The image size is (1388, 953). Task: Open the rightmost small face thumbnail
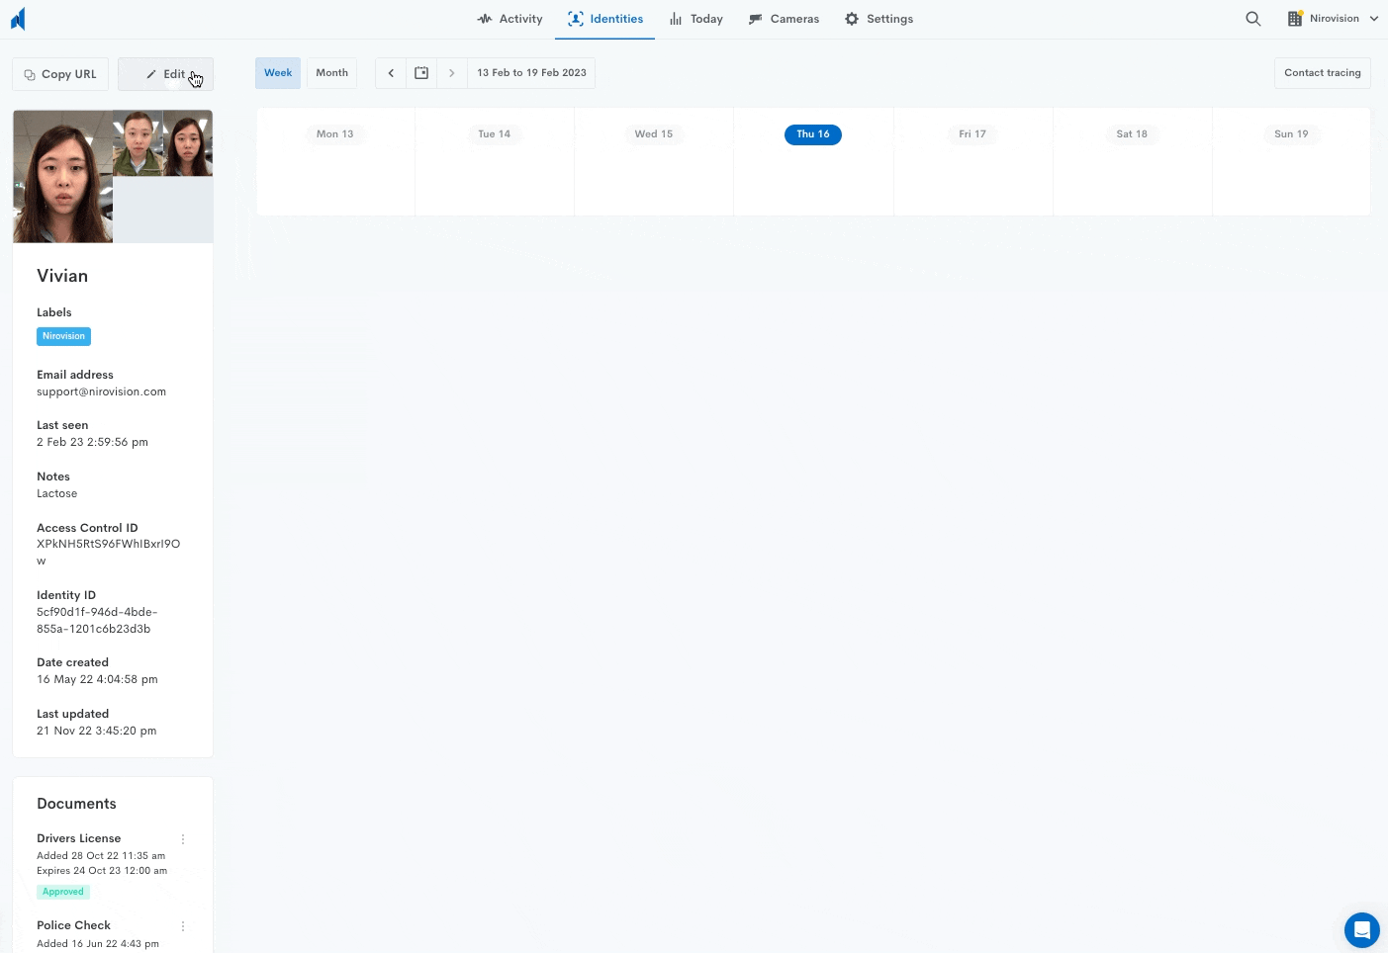[x=188, y=143]
